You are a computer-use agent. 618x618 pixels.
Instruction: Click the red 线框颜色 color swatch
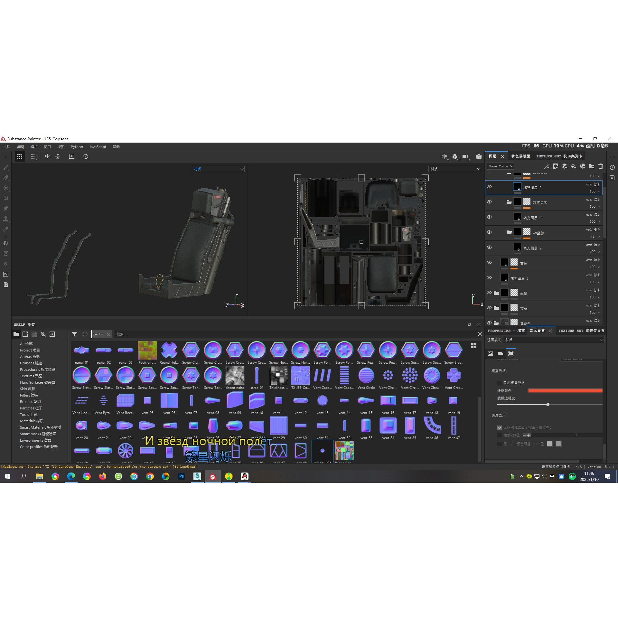point(565,391)
